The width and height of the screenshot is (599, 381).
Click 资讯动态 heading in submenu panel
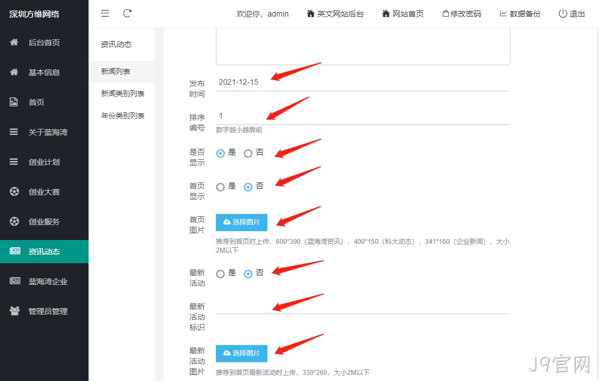116,44
